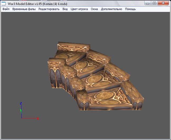Maximize the War3 Model Editor window

click(x=154, y=3)
